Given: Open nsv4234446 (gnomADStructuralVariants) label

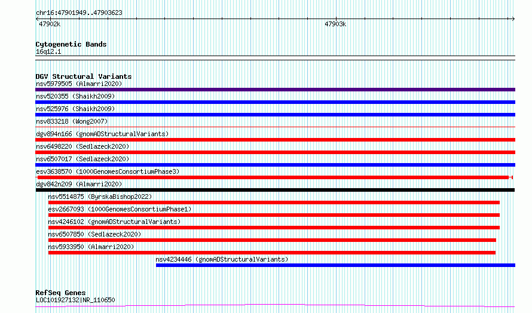Looking at the screenshot, I should [222, 259].
